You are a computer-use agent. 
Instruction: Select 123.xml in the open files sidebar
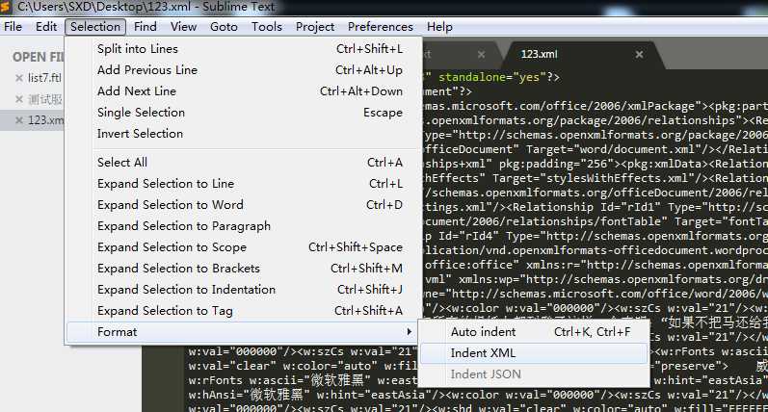[x=45, y=120]
